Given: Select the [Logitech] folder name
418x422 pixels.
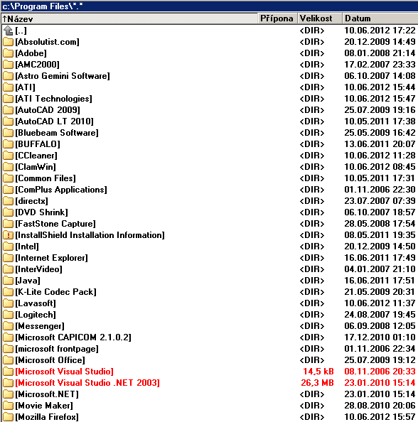Looking at the screenshot, I should [x=36, y=315].
